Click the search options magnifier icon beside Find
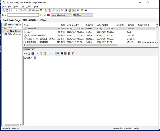 click(45, 15)
